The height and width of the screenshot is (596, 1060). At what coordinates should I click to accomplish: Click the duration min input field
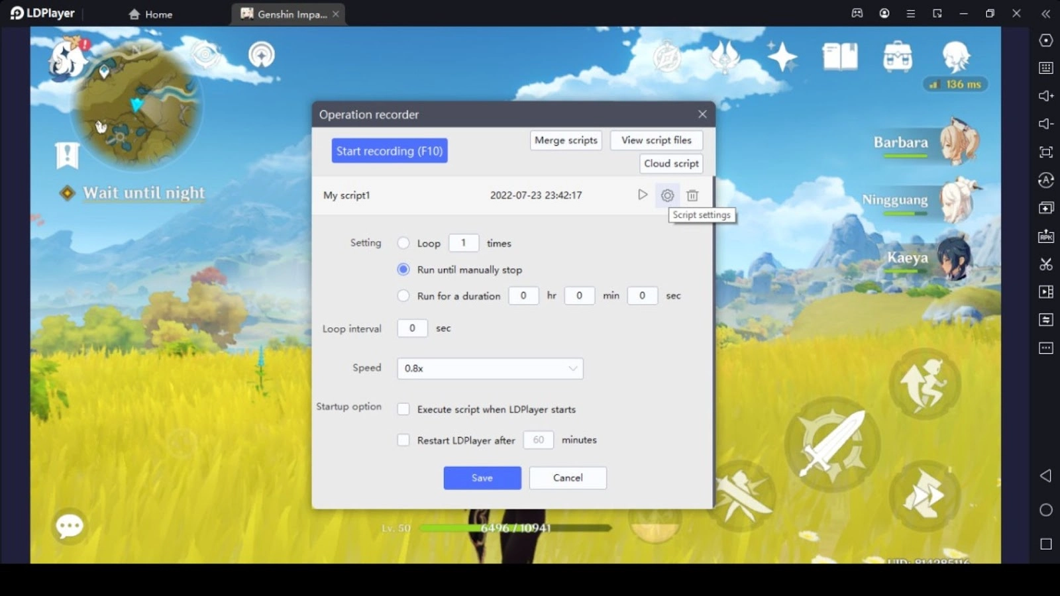click(x=579, y=295)
